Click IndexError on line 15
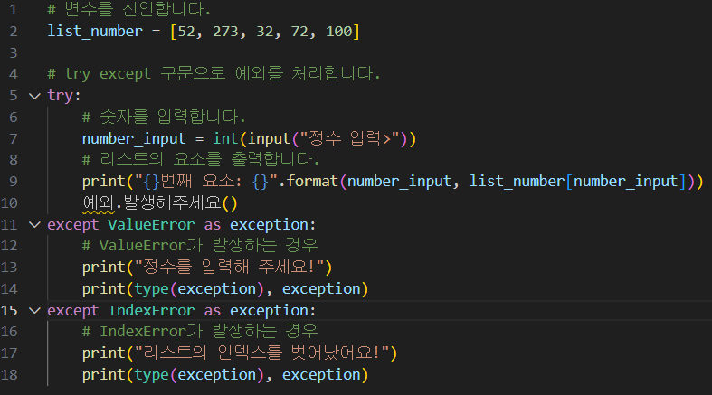This screenshot has width=712, height=395. point(151,311)
